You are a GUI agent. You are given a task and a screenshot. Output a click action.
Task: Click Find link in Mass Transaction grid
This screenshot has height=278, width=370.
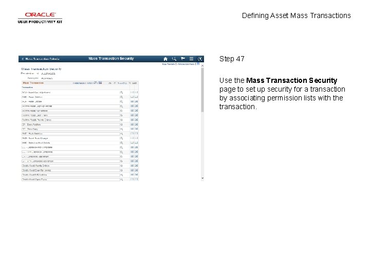coord(89,83)
